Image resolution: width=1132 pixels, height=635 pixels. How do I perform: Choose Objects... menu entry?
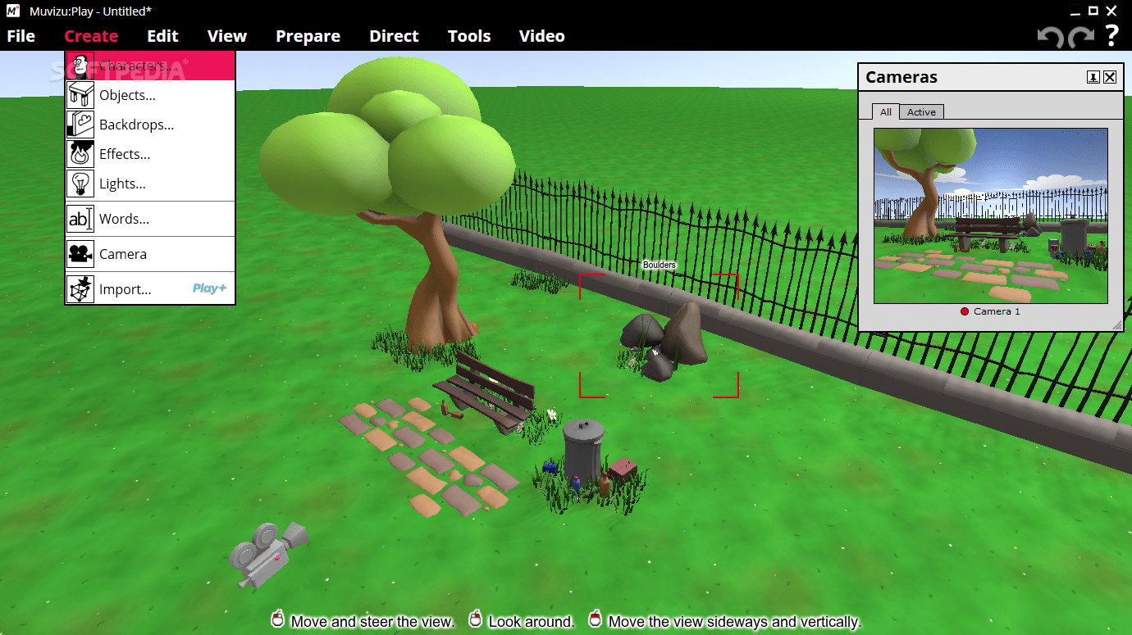[x=150, y=95]
